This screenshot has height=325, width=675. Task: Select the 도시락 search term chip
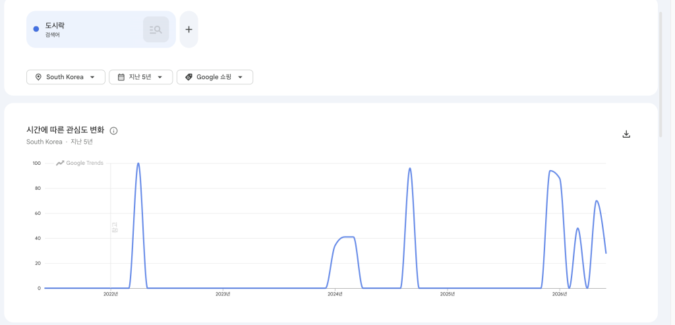point(101,29)
